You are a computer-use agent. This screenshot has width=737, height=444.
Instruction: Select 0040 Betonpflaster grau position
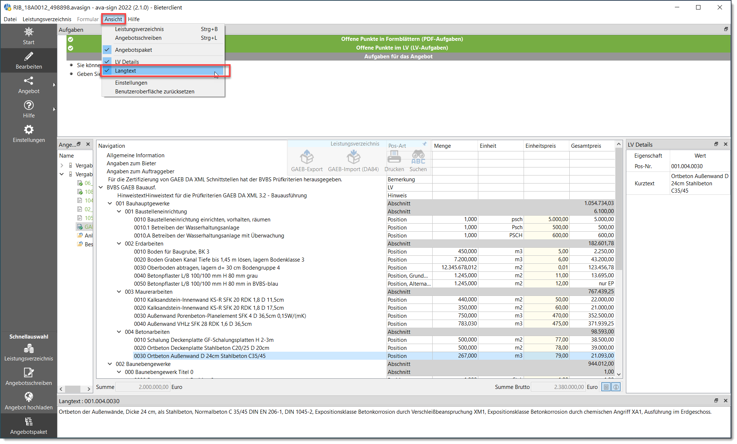[195, 276]
